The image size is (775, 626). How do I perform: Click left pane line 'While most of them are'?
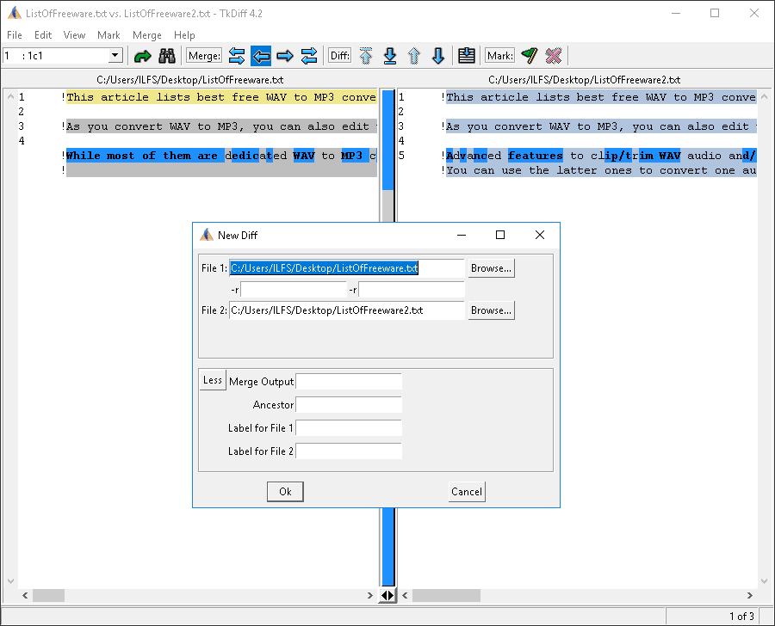pyautogui.click(x=222, y=156)
